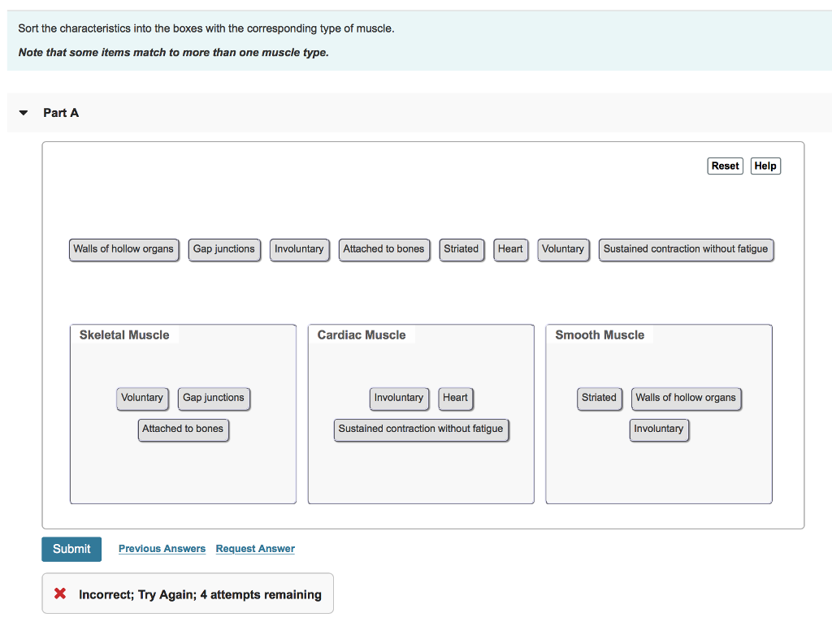Select the "Involuntary" item in the answer bank
Viewport: 832px width, 643px height.
299,249
